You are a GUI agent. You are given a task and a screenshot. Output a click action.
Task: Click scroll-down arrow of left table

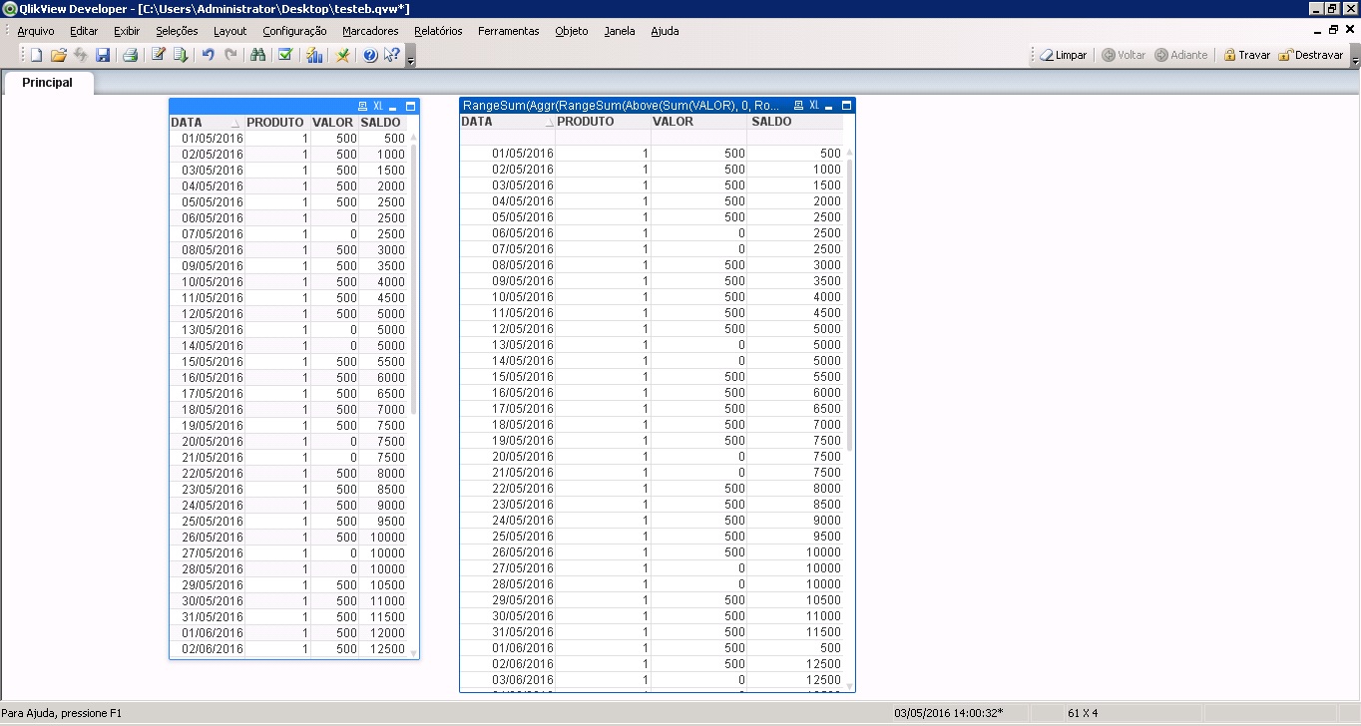(x=413, y=653)
